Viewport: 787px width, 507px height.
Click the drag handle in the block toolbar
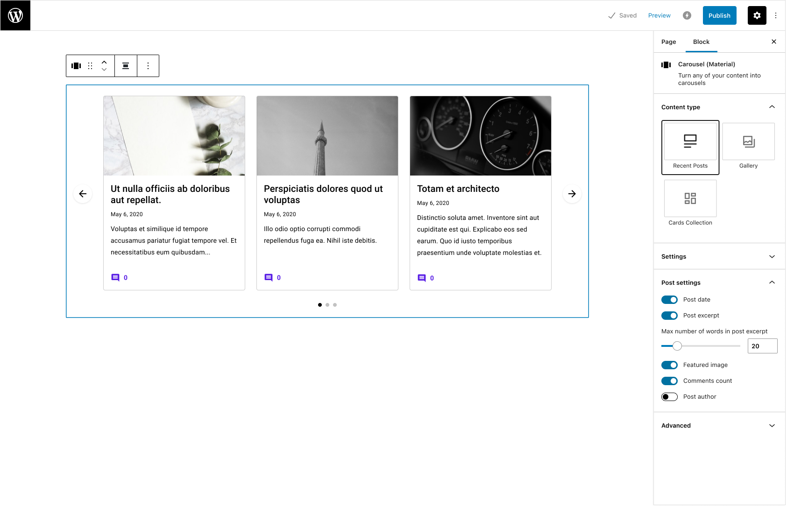point(90,65)
